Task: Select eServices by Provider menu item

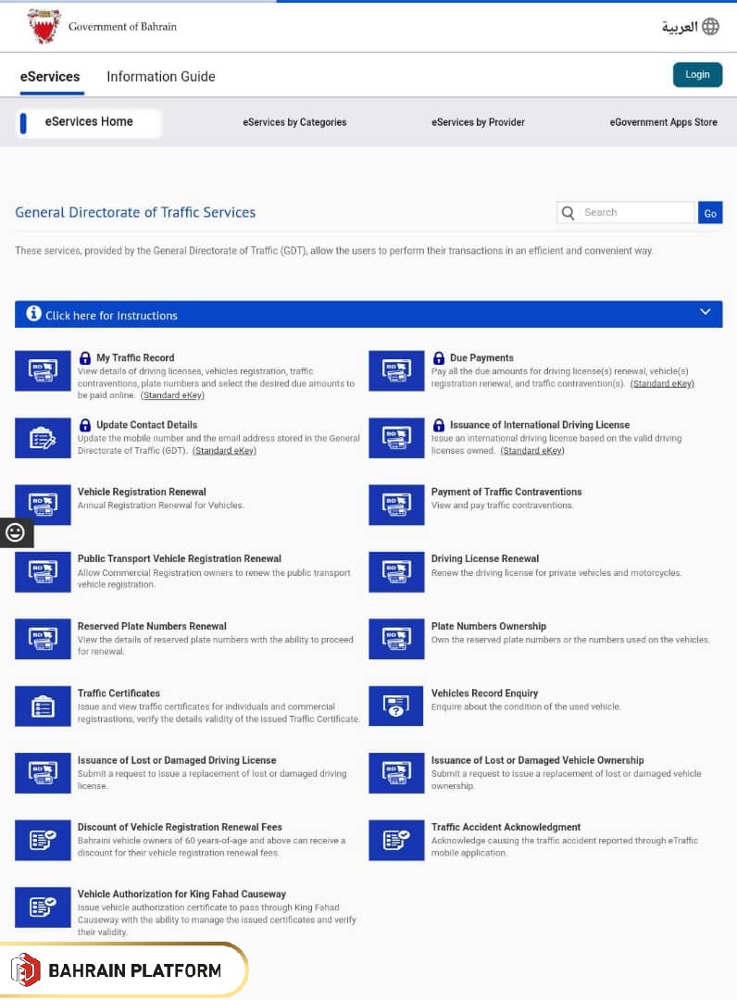Action: (x=478, y=122)
